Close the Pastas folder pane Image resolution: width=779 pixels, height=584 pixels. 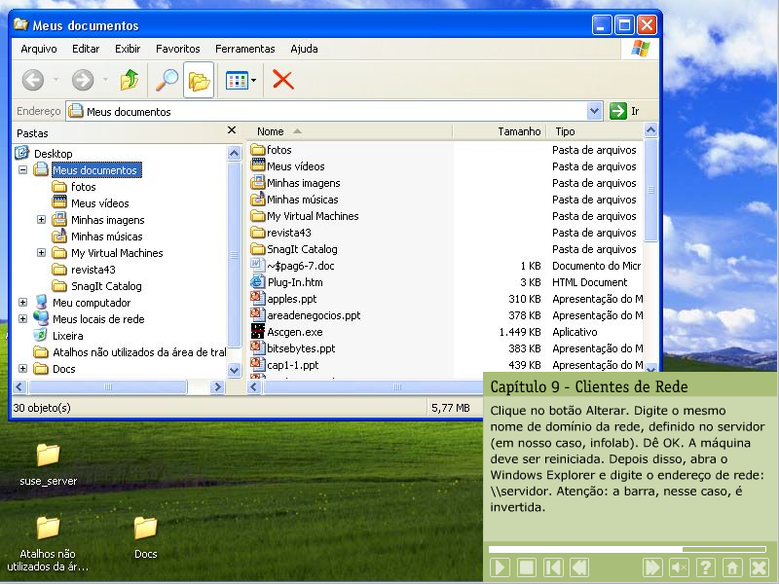232,130
